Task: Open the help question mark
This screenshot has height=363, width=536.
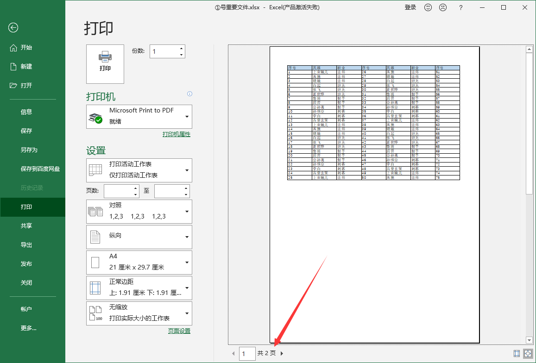Action: click(x=461, y=7)
